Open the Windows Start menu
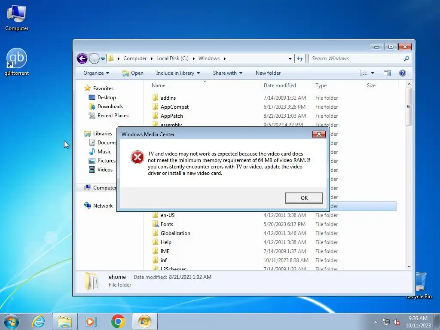The width and height of the screenshot is (440, 330). [12, 321]
